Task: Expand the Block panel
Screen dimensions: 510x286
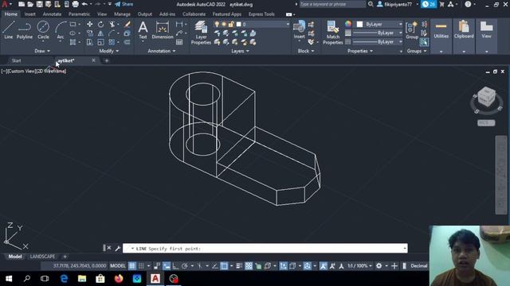Action: click(x=306, y=51)
